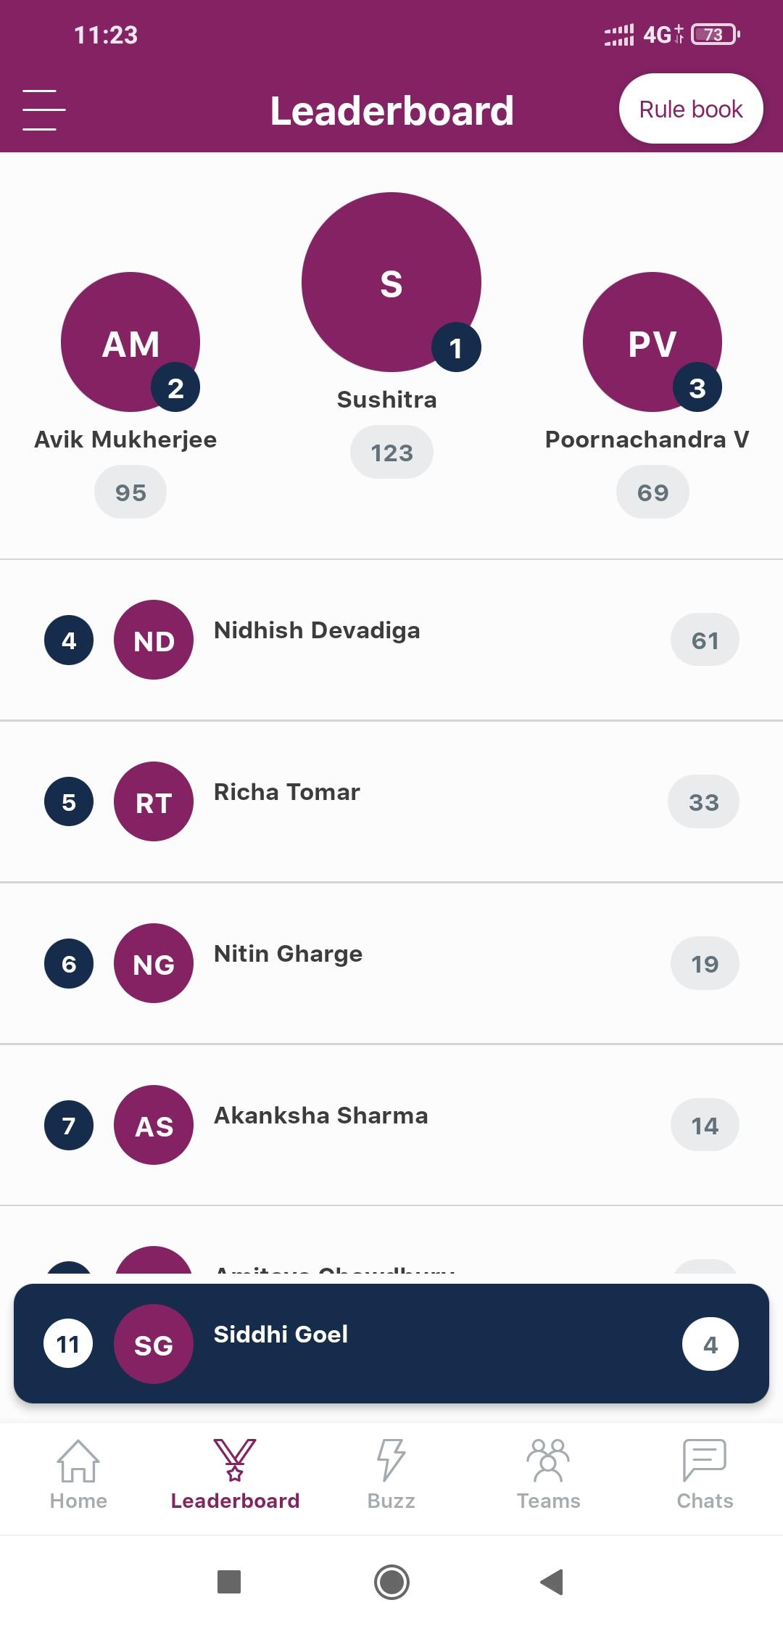Image resolution: width=783 pixels, height=1629 pixels.
Task: Select Poornachandra V's PV avatar
Action: pos(652,342)
